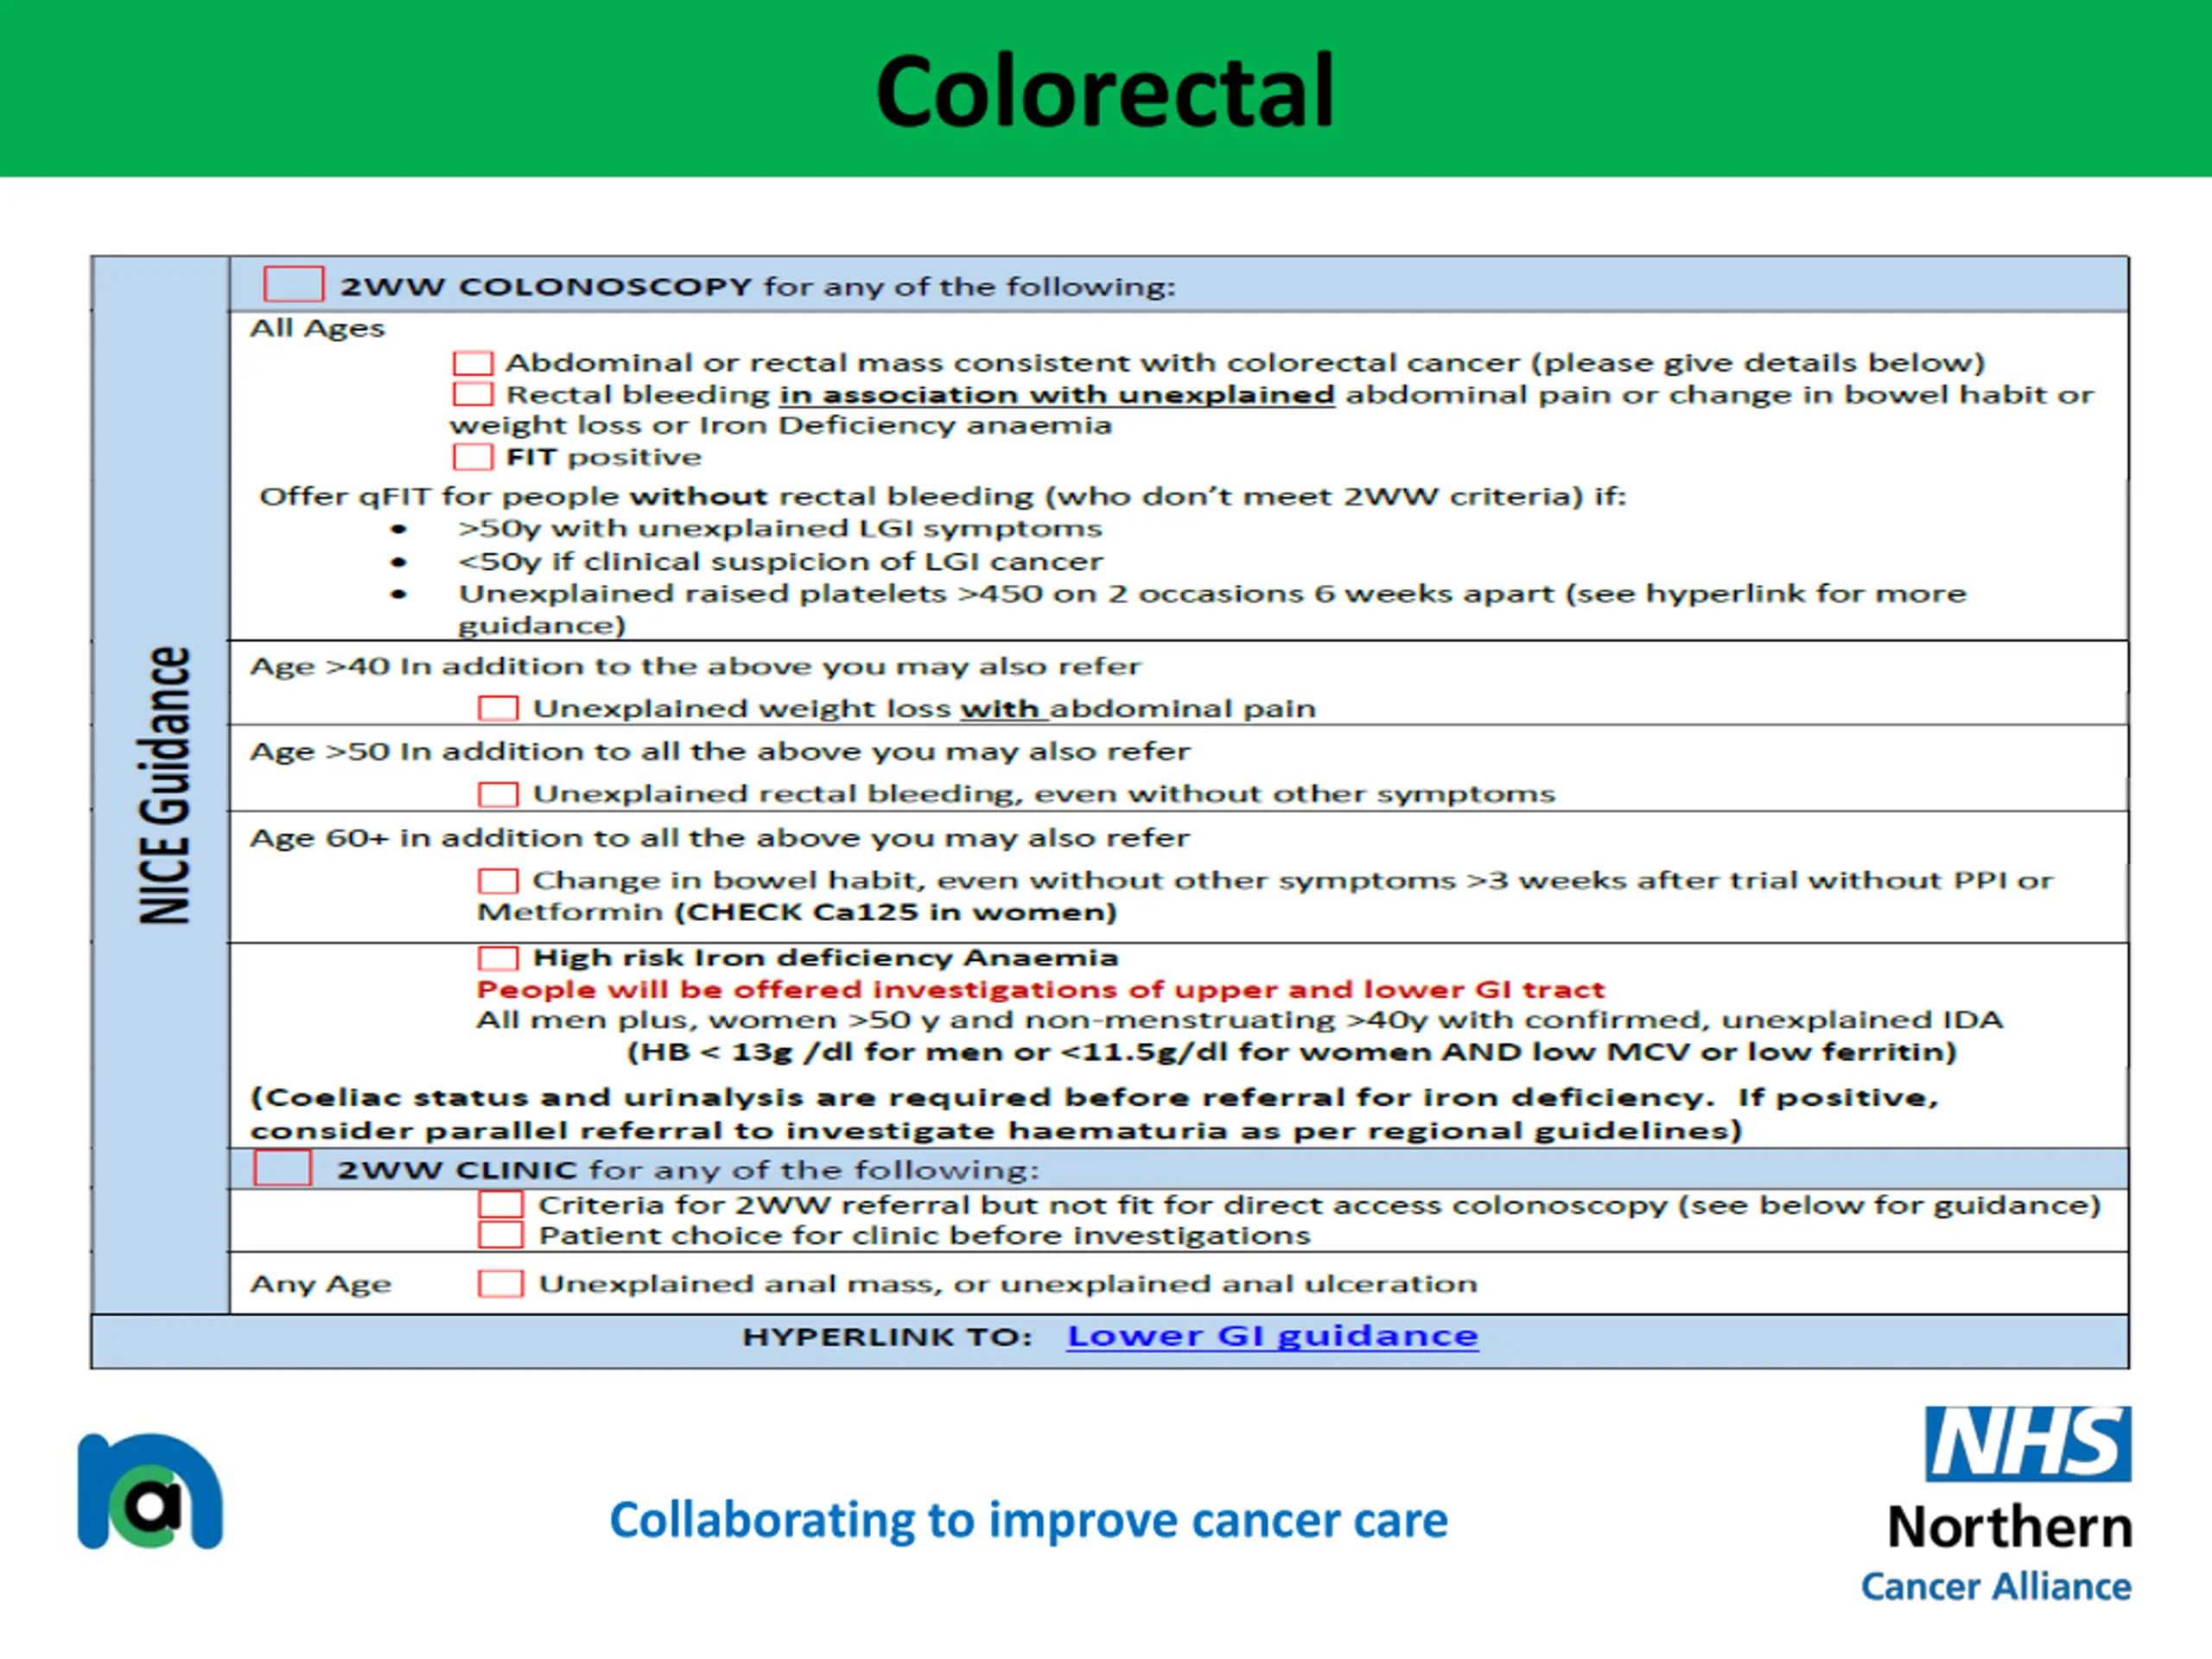Viewport: 2212px width, 1659px height.
Task: Click the Northern Cancer Alliance 'na' logo
Action: 151,1491
